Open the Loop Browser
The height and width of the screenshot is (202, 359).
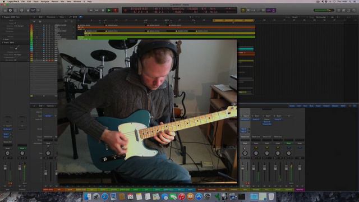point(349,10)
